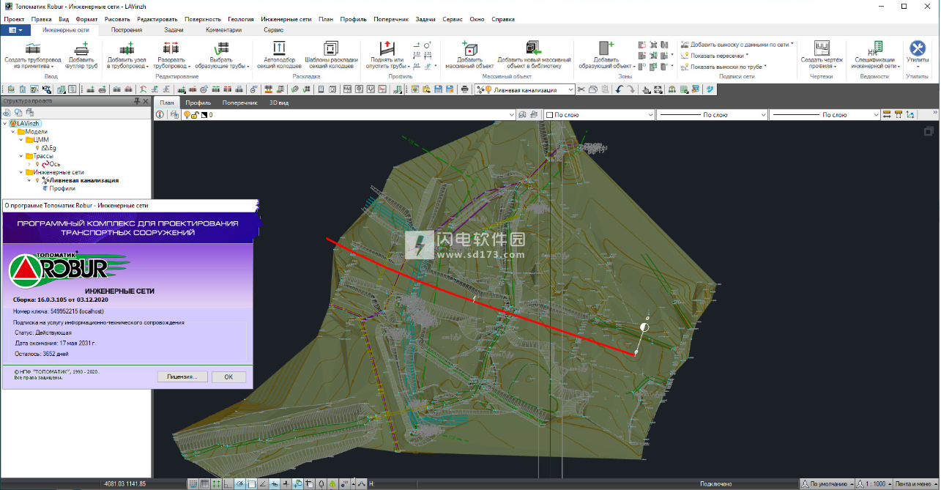Click the eye icon in Структура проекта panel
The width and height of the screenshot is (941, 490).
[x=7, y=113]
